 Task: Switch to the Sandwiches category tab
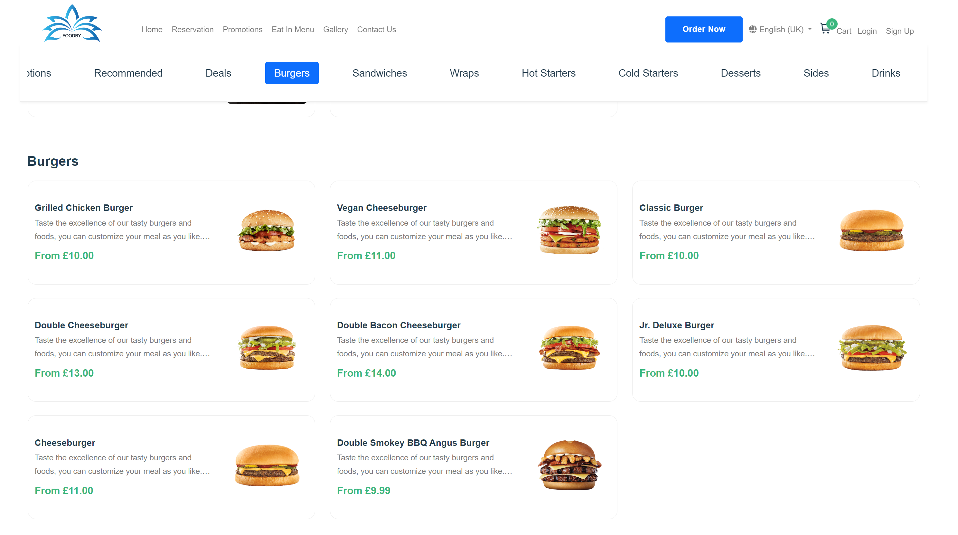(379, 73)
